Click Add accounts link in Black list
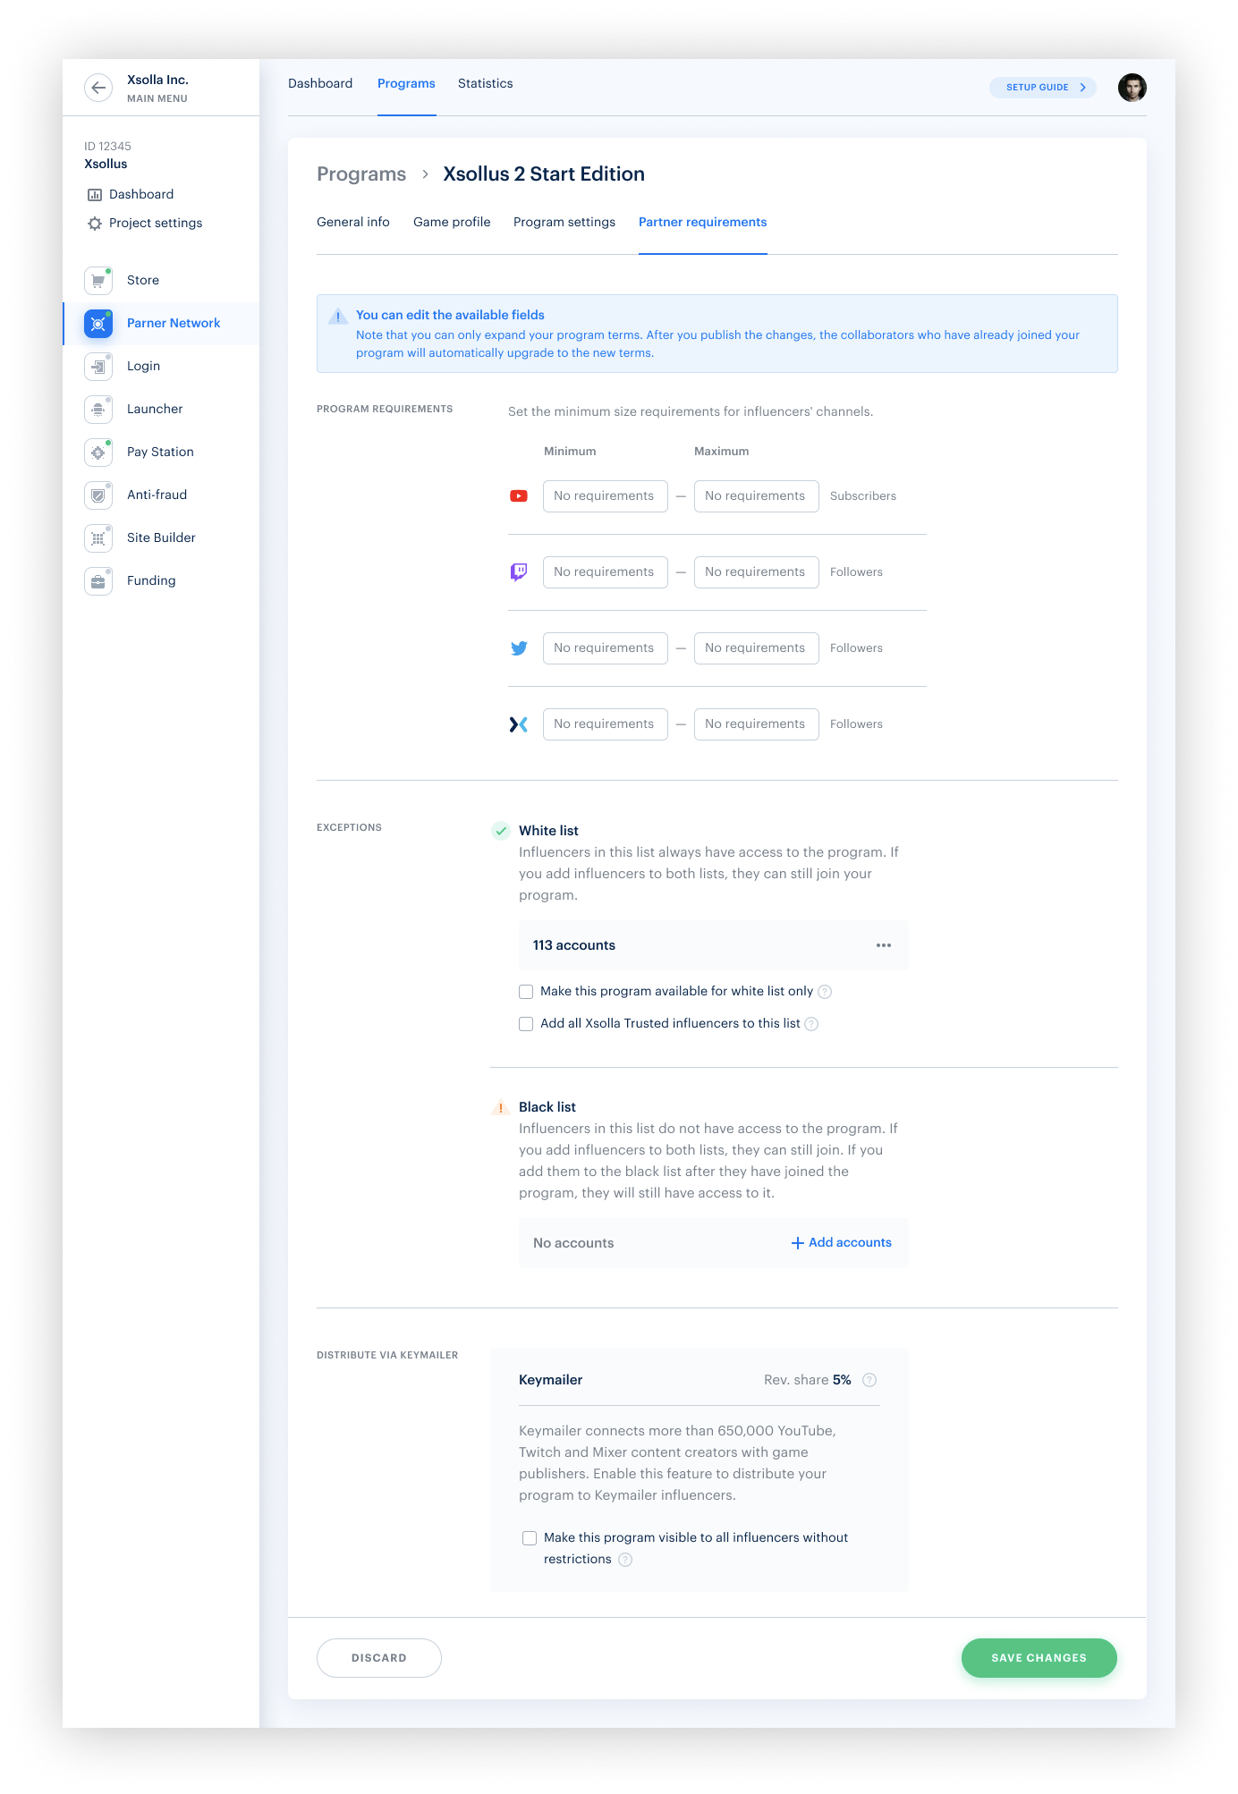This screenshot has width=1238, height=1794. (x=842, y=1243)
